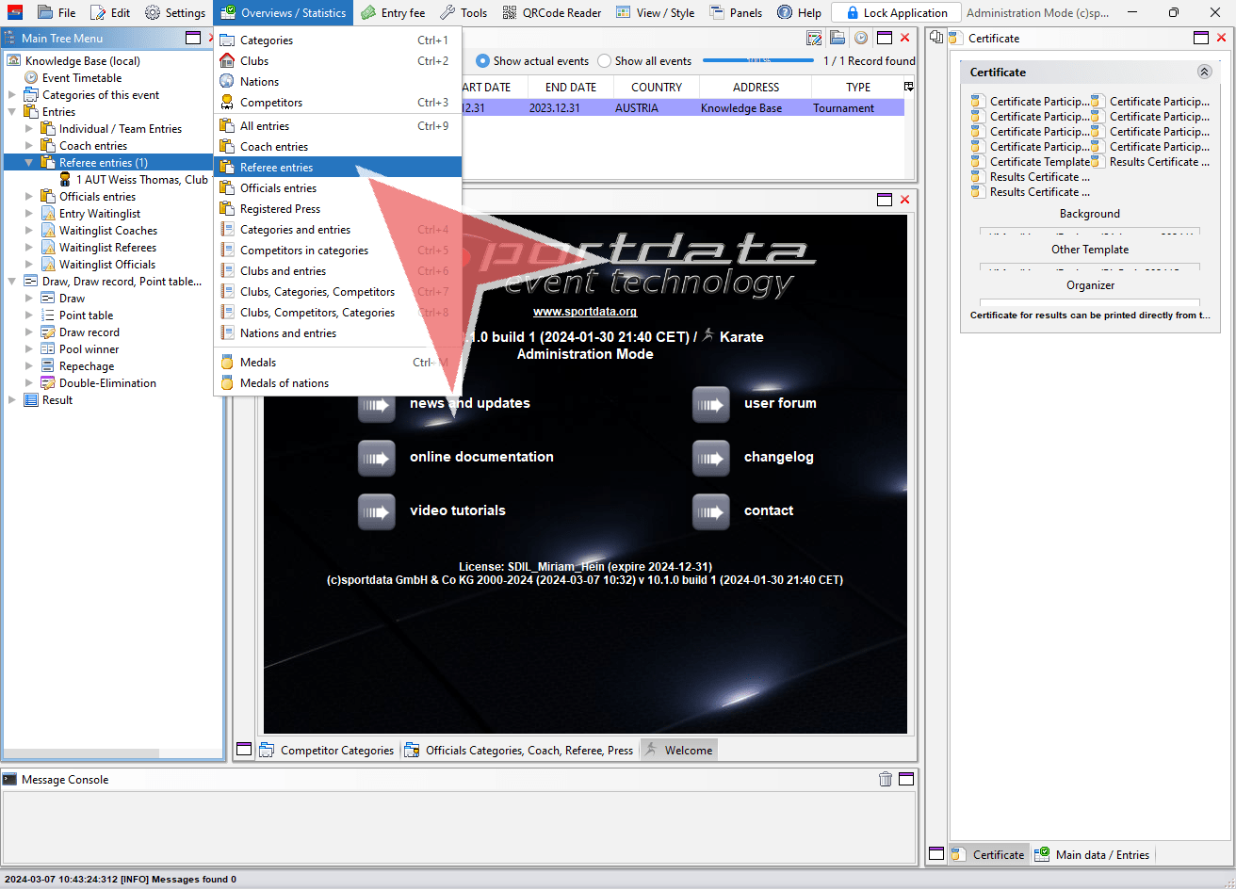The height and width of the screenshot is (890, 1236).
Task: Expand the Categories of this event node
Action: pyautogui.click(x=12, y=95)
